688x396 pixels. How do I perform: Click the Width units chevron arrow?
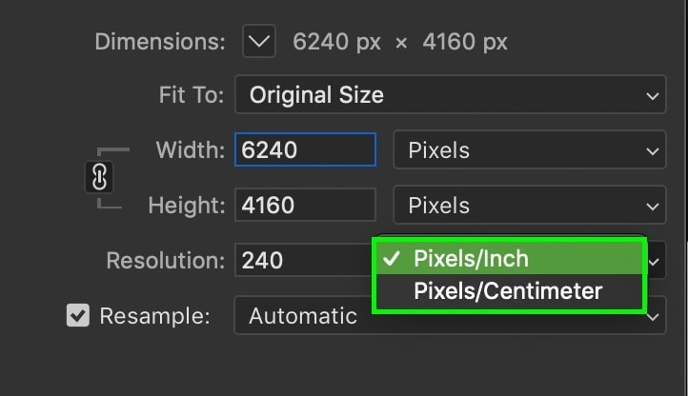click(653, 151)
